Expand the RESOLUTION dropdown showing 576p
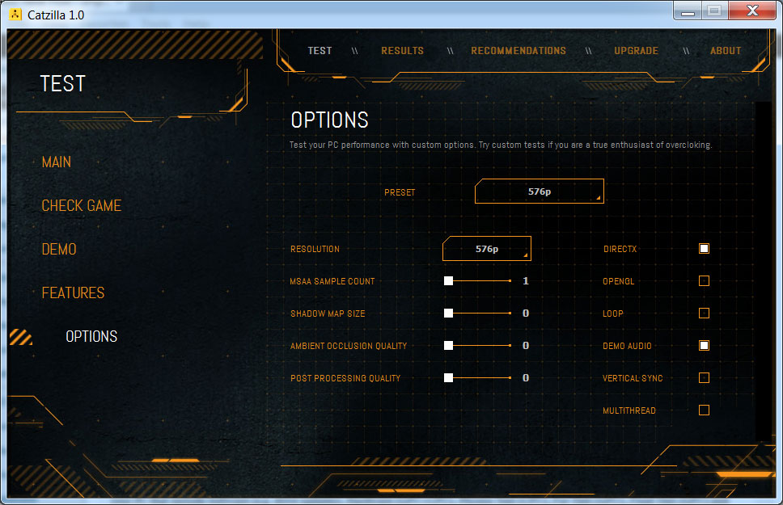The width and height of the screenshot is (783, 505). click(x=487, y=249)
